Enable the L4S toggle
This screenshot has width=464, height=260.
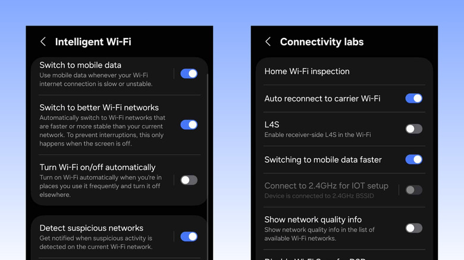click(413, 129)
